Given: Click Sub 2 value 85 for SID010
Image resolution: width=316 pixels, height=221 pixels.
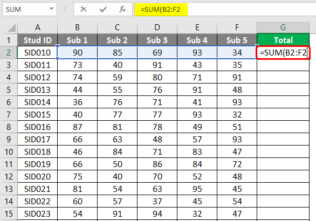Looking at the screenshot, I should coord(118,53).
